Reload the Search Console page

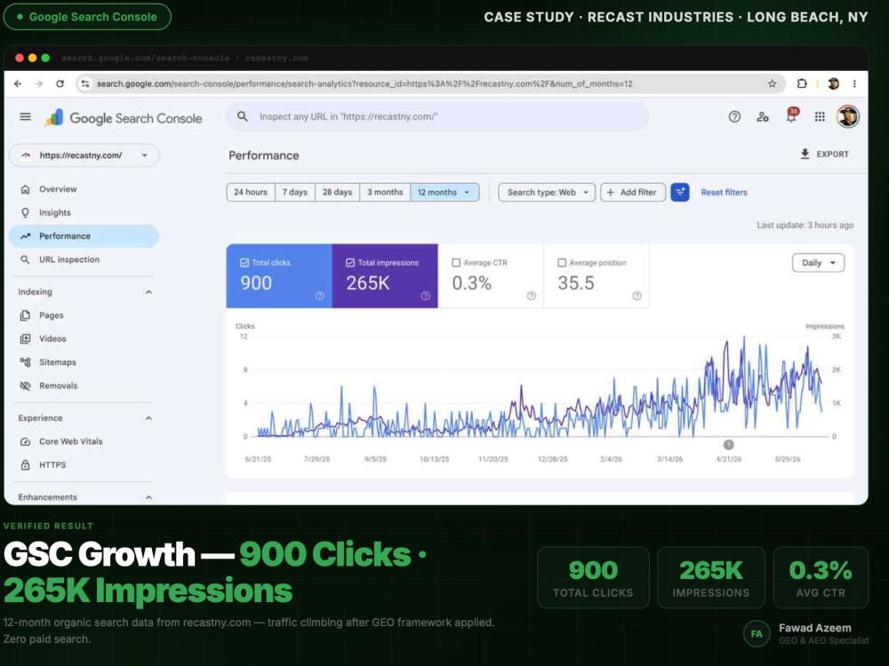pos(60,83)
